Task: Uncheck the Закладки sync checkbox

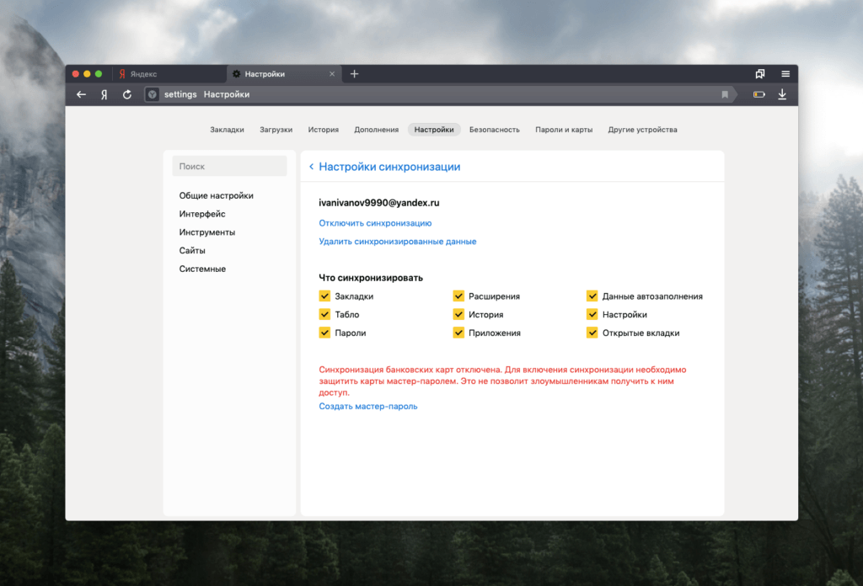Action: tap(324, 296)
